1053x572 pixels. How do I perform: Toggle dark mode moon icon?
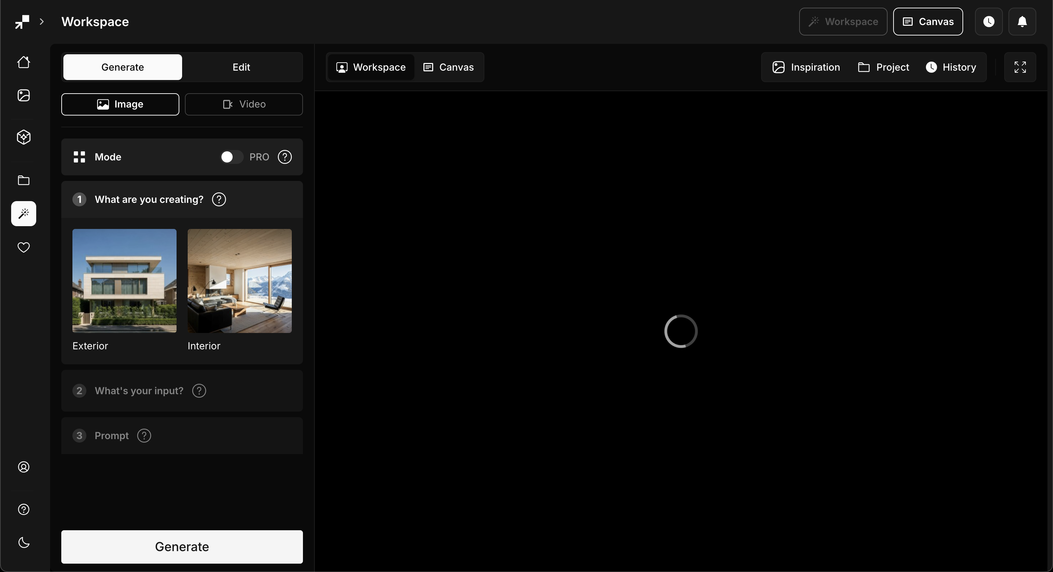pos(24,542)
